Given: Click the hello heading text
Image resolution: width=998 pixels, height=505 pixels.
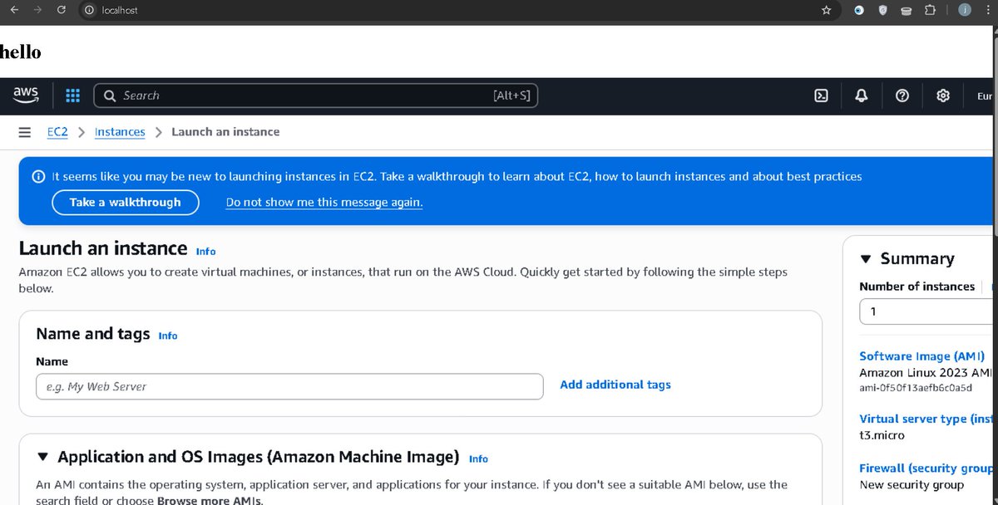Looking at the screenshot, I should pyautogui.click(x=20, y=52).
